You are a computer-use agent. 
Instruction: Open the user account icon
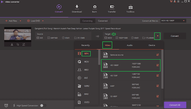pyautogui.click(x=175, y=1)
